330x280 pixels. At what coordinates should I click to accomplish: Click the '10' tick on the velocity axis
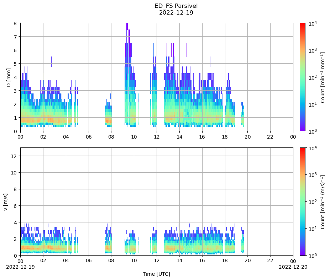pyautogui.click(x=14, y=173)
